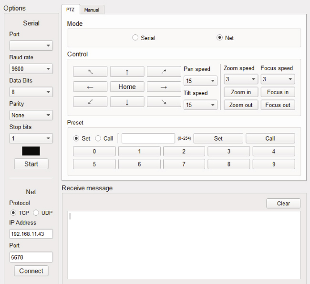Move camera diagonally up-left
This screenshot has height=284, width=310.
click(90, 72)
